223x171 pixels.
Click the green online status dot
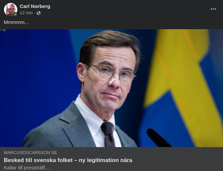tap(15, 14)
